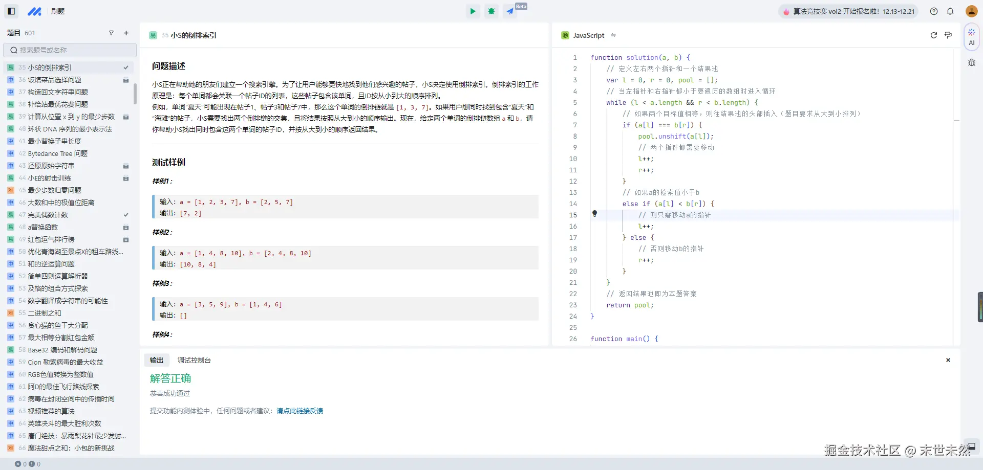Switch language via the JavaScript selector

coord(589,35)
